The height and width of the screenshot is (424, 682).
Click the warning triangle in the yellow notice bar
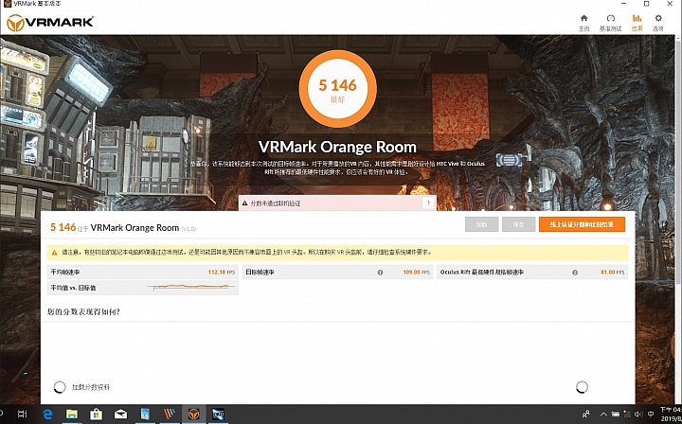pos(54,253)
